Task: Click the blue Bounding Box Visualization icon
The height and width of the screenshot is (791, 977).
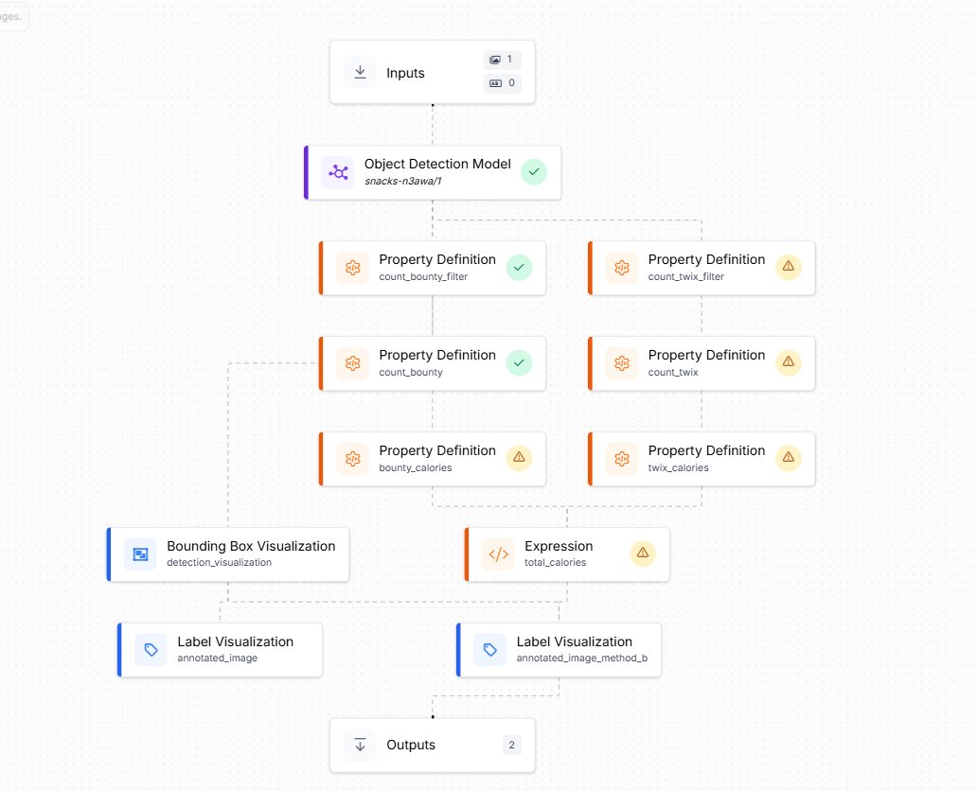Action: click(x=140, y=554)
